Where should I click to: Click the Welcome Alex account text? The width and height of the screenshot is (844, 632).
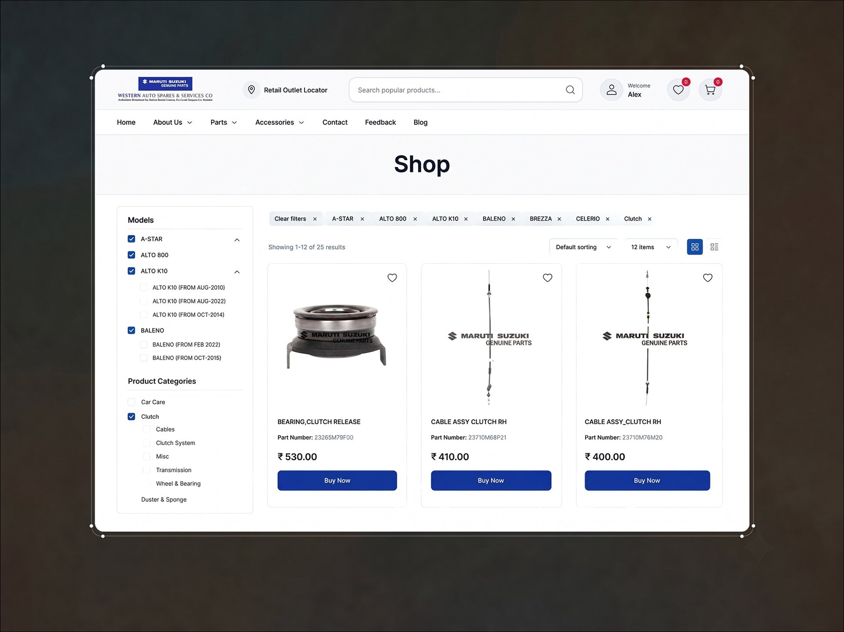(x=639, y=90)
